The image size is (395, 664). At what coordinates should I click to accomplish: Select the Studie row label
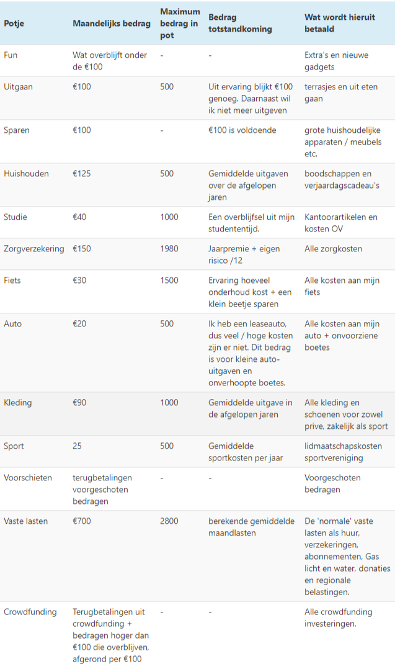pos(16,217)
